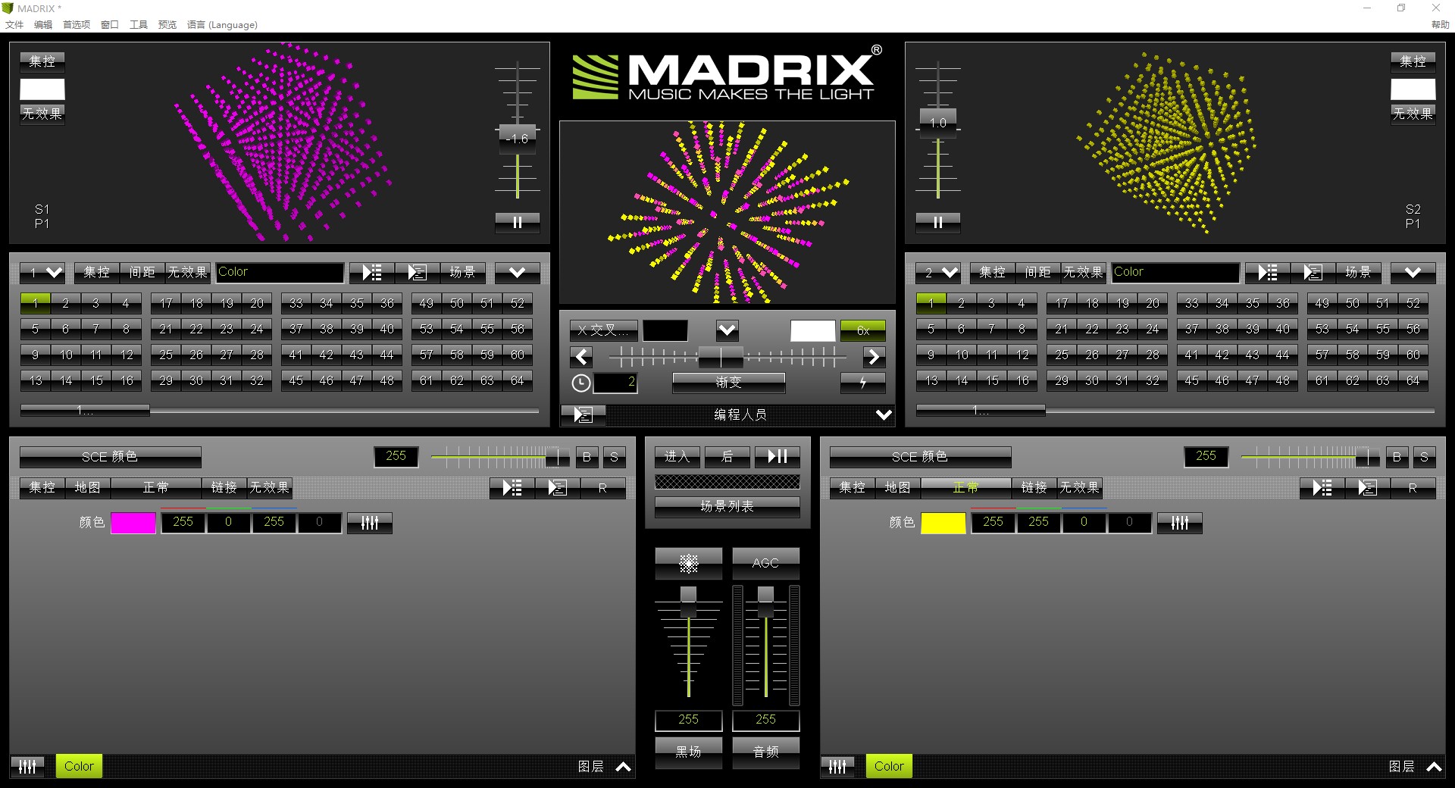Toggle 链接 link in left effect panel

[x=224, y=488]
